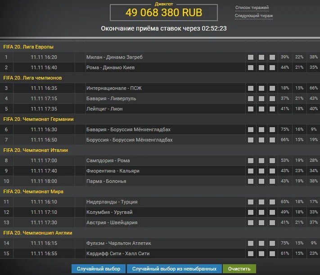The height and width of the screenshot is (275, 320).
Task: Check home win box for Рома - Динамо Киев
Action: tap(251, 68)
